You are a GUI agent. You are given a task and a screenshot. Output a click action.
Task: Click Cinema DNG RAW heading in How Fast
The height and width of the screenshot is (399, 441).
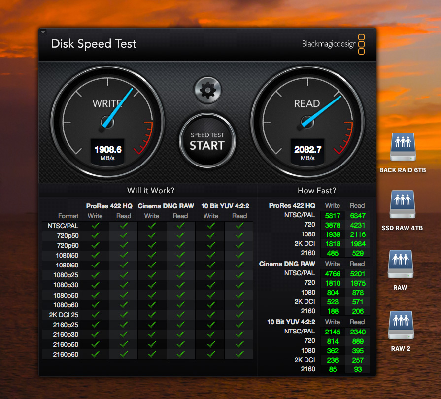click(287, 264)
